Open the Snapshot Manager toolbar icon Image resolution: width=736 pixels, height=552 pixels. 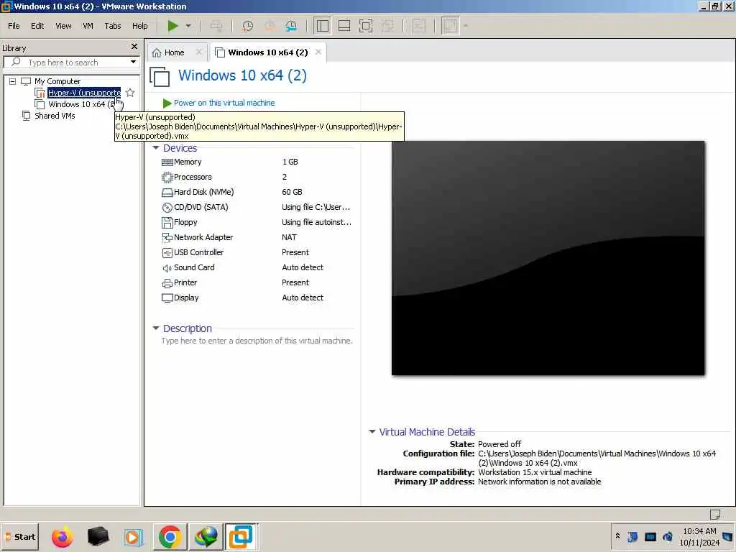(291, 26)
